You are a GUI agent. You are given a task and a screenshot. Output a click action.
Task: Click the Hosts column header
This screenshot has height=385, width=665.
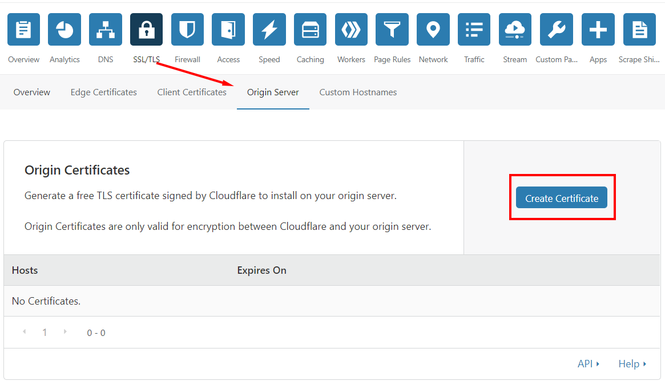(x=25, y=270)
